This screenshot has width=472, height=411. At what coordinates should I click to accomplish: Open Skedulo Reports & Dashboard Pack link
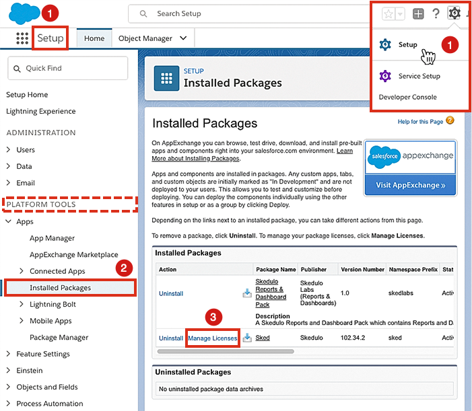pos(270,293)
